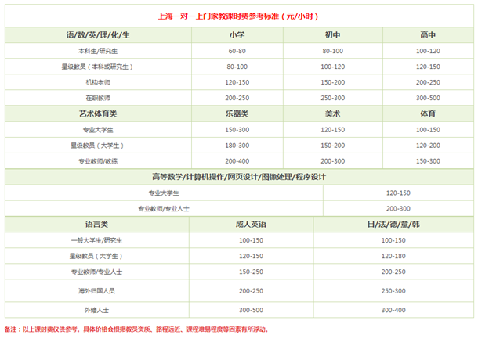Screen dimensions: 478x342
Task: Click the 300-500 price in the 在职教师 row
Action: [x=428, y=97]
